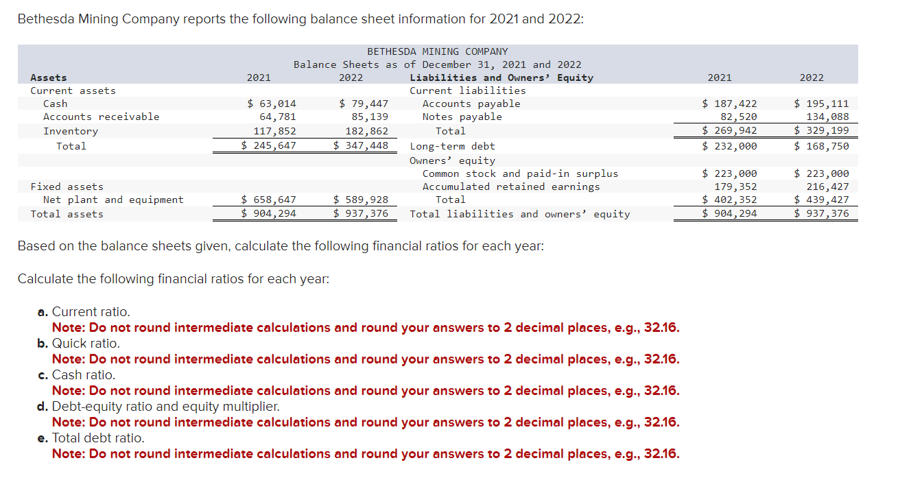Select 2021 accounts receivable value 64,781
The height and width of the screenshot is (478, 911).
278,117
